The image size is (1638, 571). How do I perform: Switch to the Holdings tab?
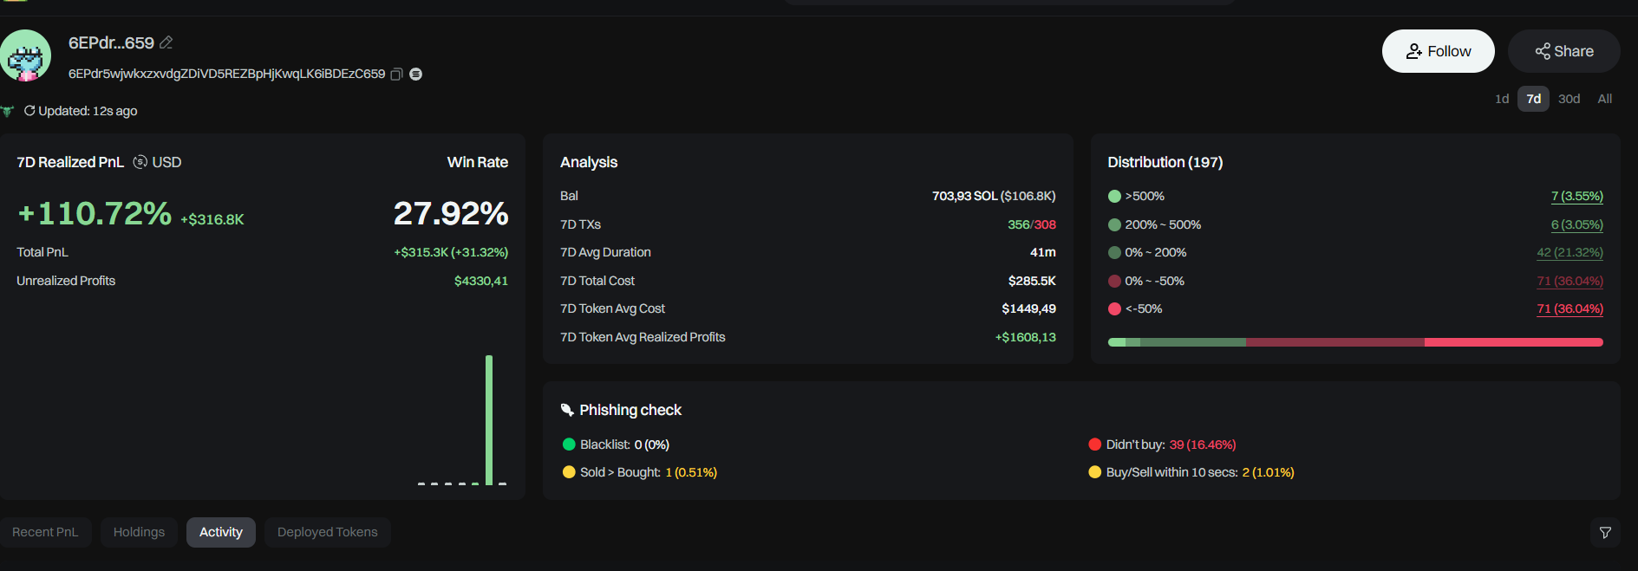[x=139, y=532]
